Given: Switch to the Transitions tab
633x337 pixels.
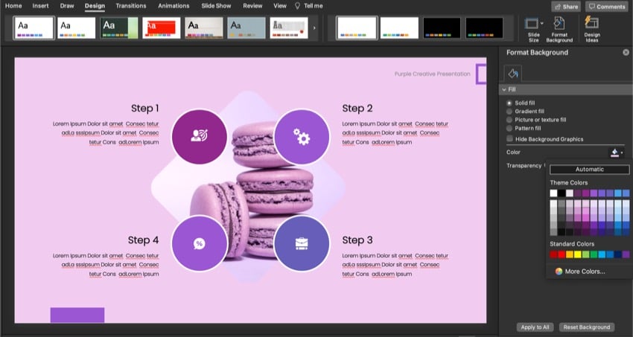Looking at the screenshot, I should (131, 6).
